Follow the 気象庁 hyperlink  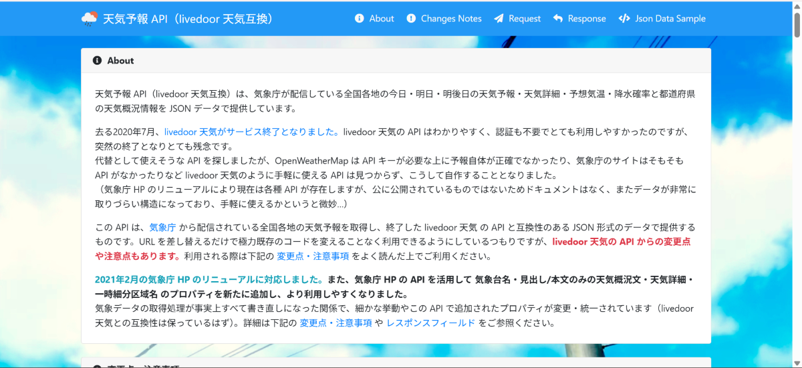click(x=162, y=227)
